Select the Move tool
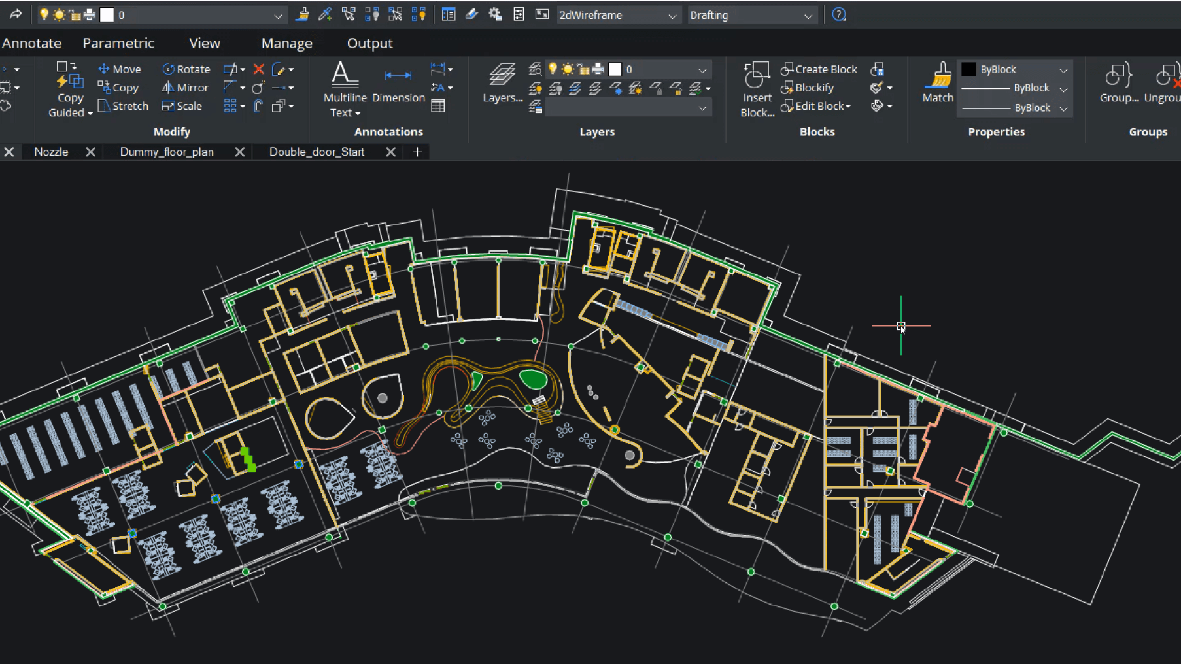The width and height of the screenshot is (1181, 664). coord(120,69)
